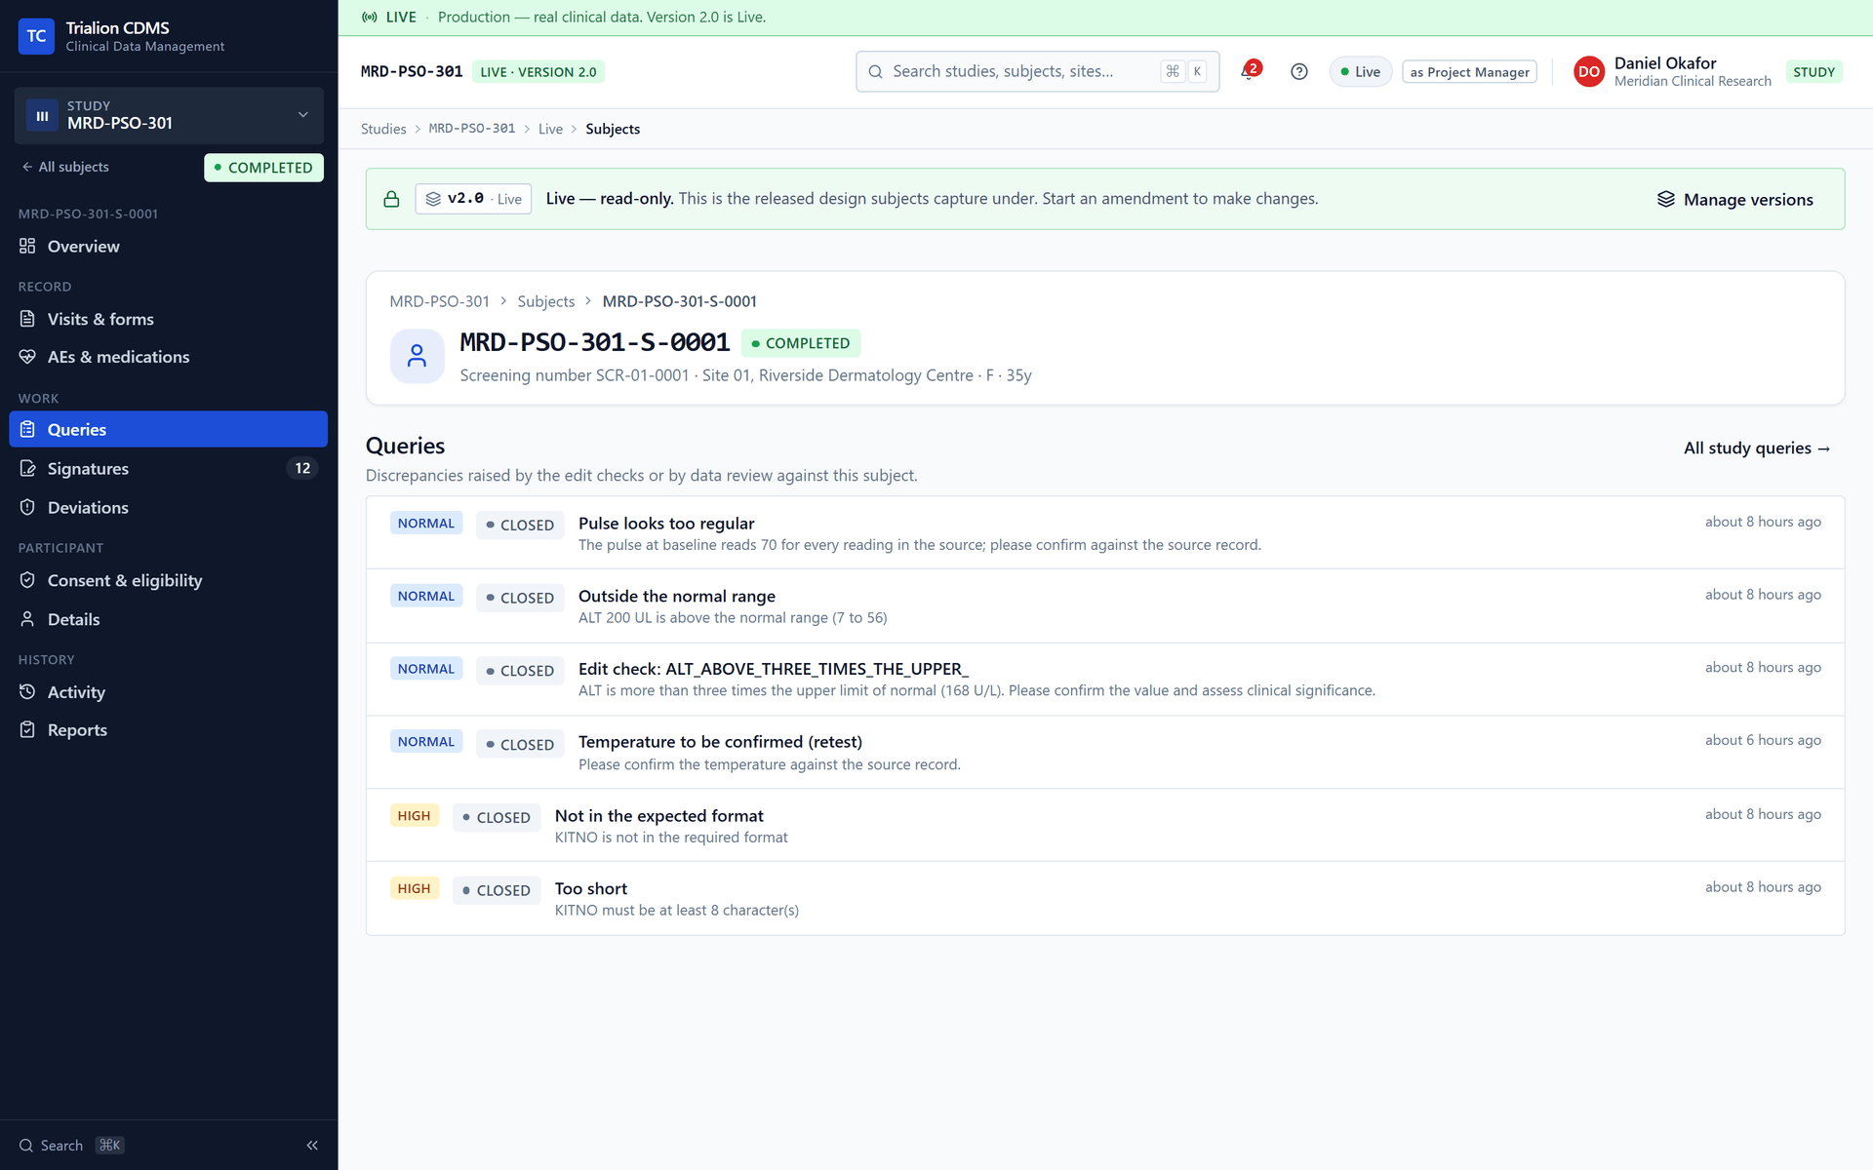Image resolution: width=1873 pixels, height=1170 pixels.
Task: Click the subject avatar person icon
Action: pyautogui.click(x=417, y=356)
